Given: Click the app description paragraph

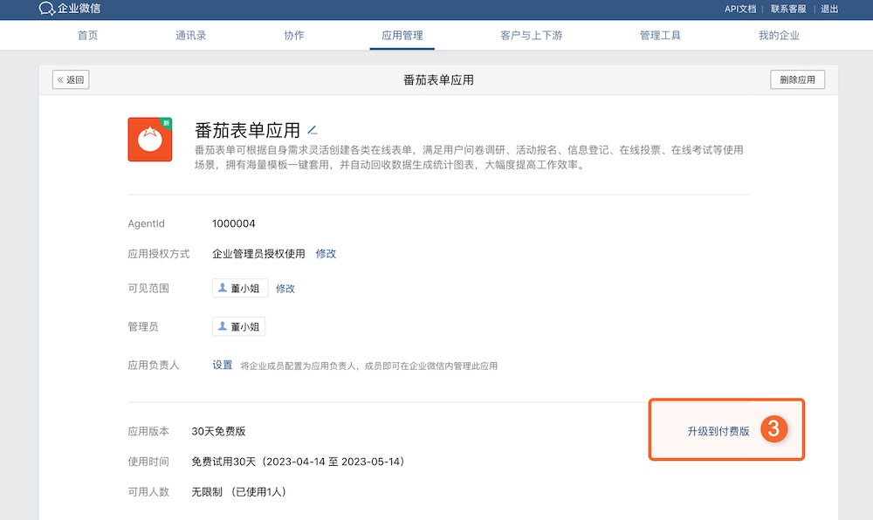Looking at the screenshot, I should pyautogui.click(x=469, y=157).
